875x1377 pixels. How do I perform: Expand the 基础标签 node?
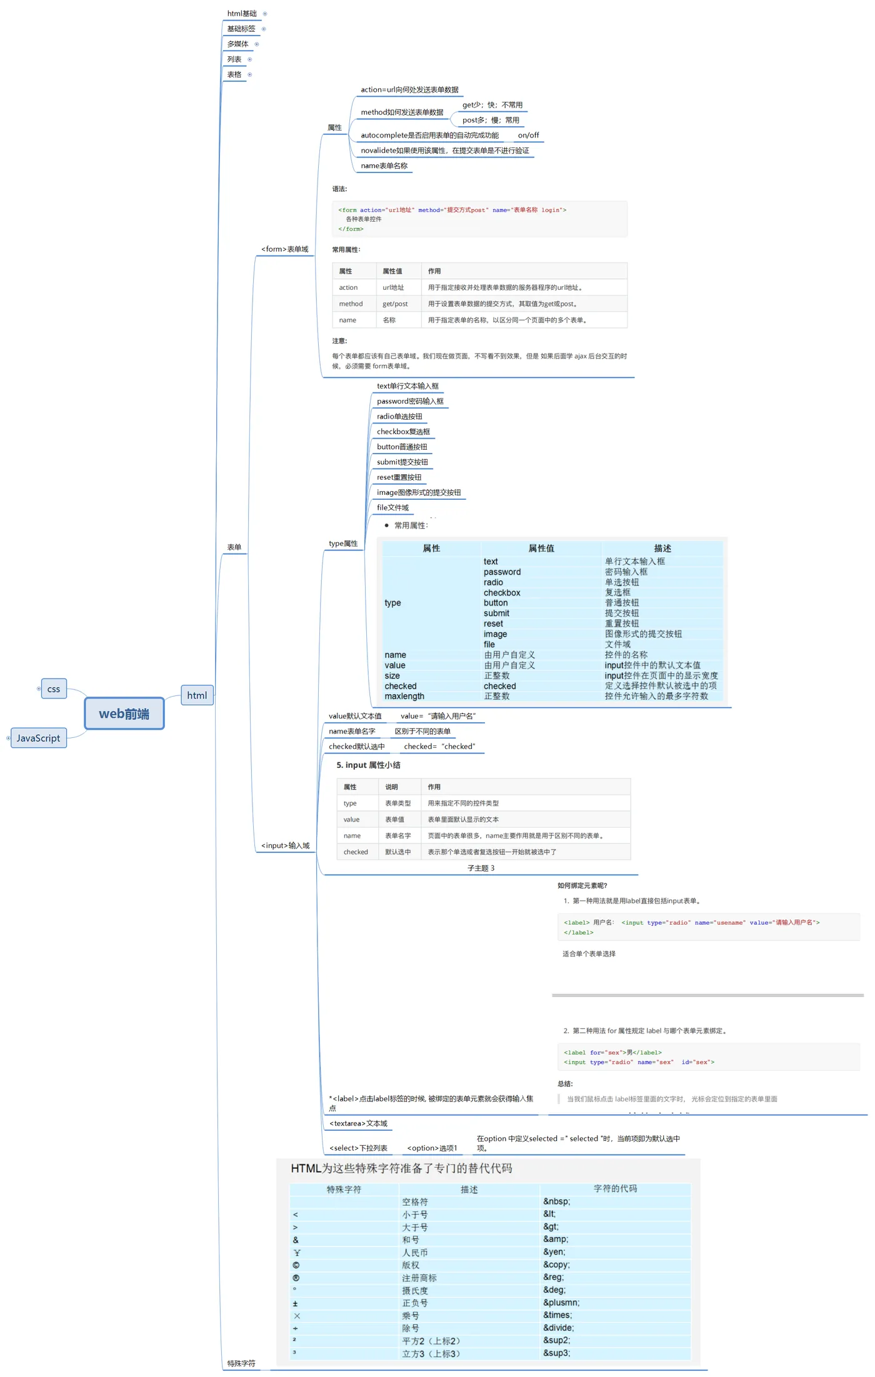(264, 29)
